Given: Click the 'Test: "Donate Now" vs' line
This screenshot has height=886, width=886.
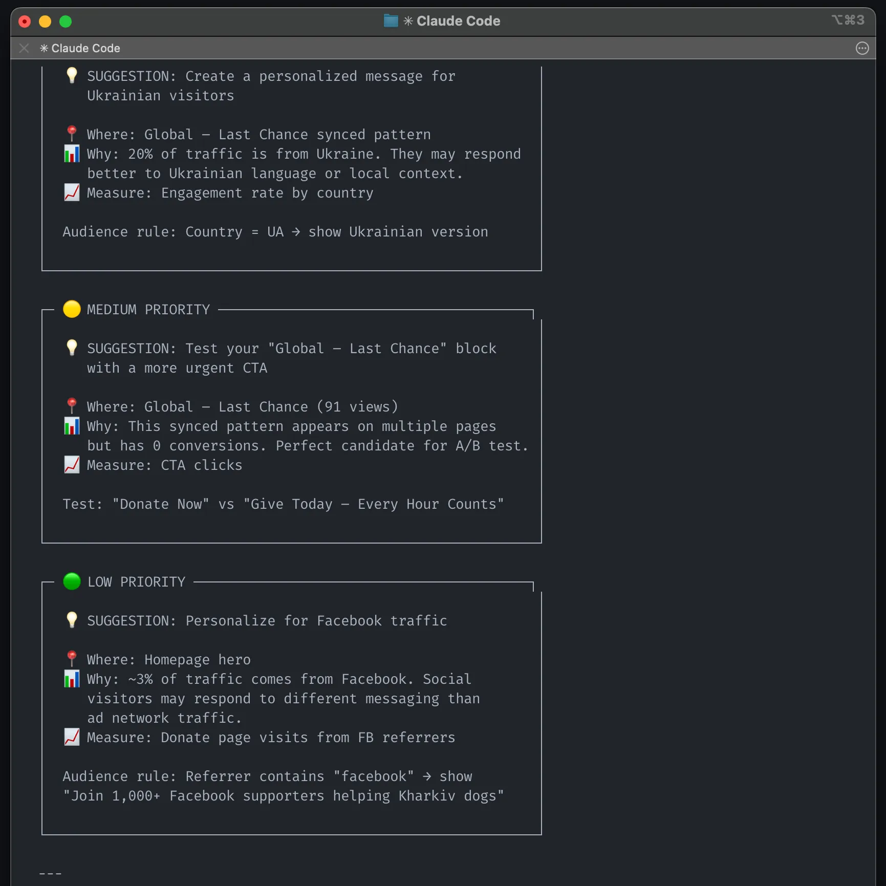Looking at the screenshot, I should click(283, 504).
